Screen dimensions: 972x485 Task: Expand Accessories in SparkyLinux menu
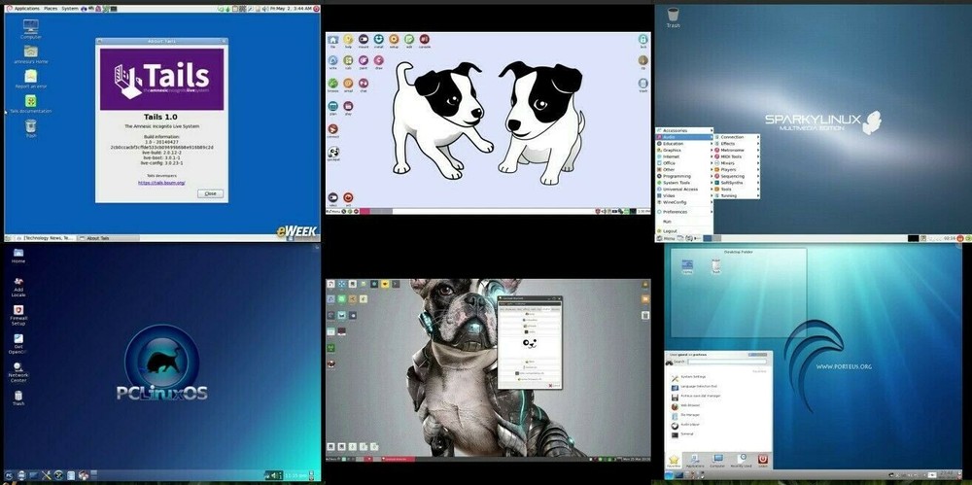click(684, 131)
